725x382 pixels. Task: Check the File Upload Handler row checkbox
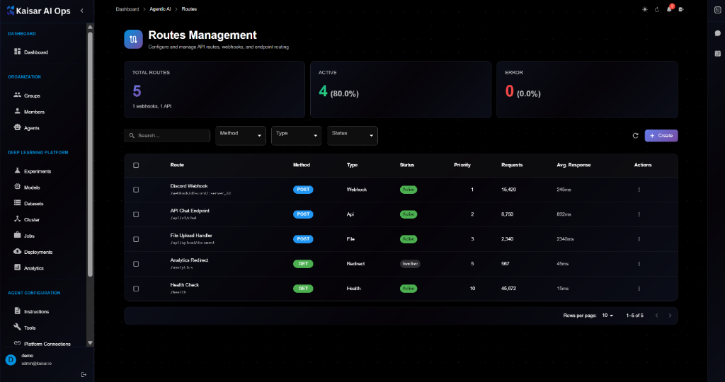[136, 239]
